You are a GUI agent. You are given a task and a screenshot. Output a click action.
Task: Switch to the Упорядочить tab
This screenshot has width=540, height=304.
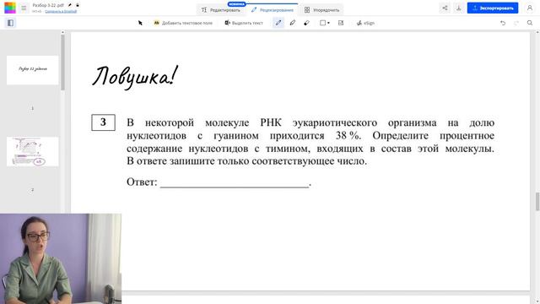coord(321,10)
